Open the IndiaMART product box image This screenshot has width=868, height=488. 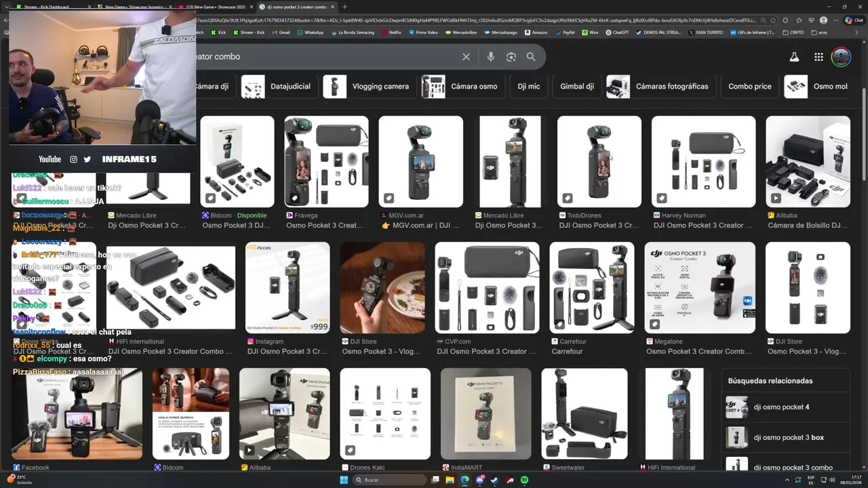pyautogui.click(x=486, y=413)
